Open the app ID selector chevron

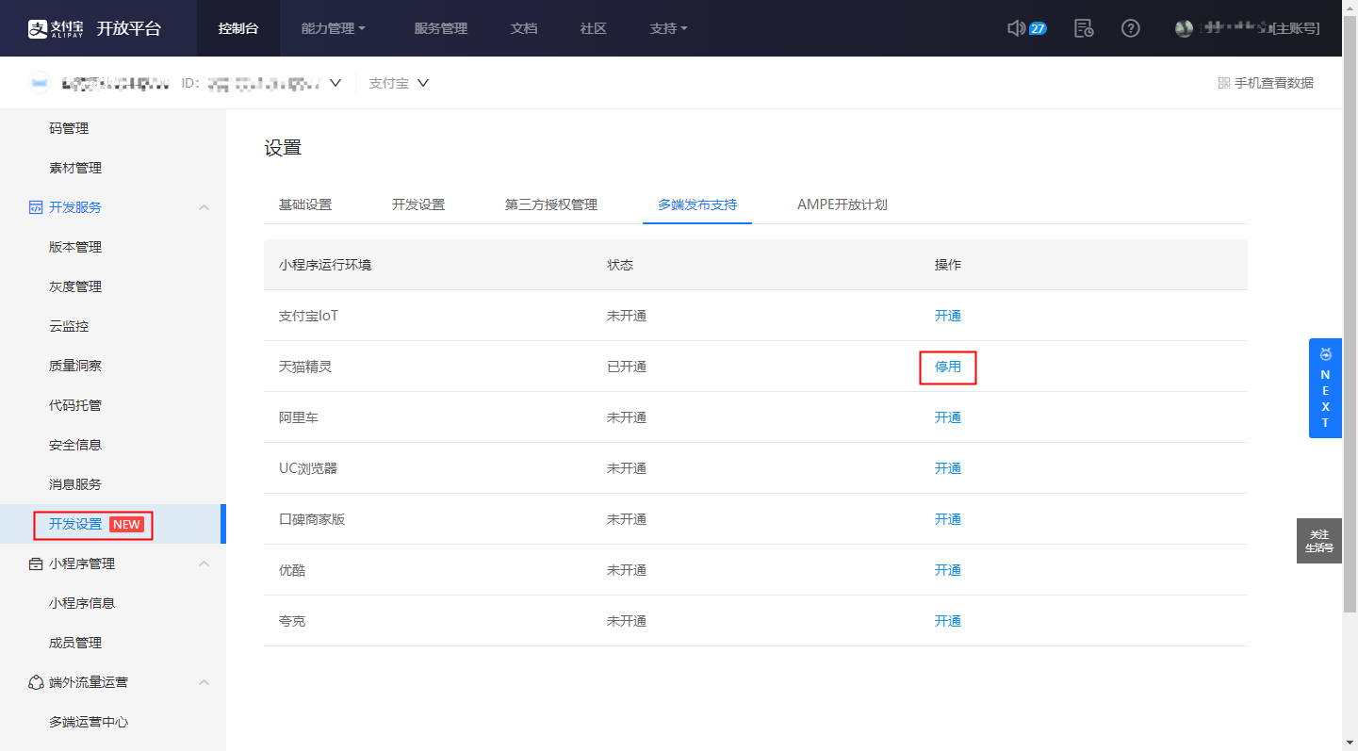[335, 83]
